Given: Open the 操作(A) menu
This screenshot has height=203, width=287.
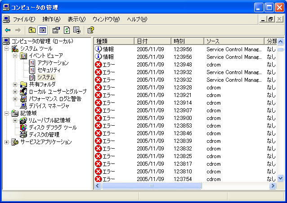Looking at the screenshot, I should click(51, 19).
